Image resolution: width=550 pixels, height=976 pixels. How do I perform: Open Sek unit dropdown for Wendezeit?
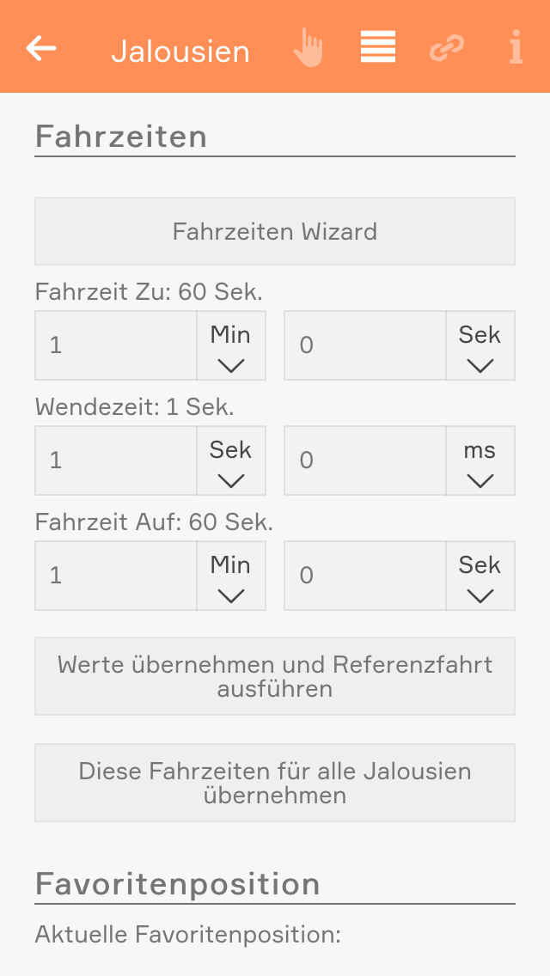click(x=231, y=461)
